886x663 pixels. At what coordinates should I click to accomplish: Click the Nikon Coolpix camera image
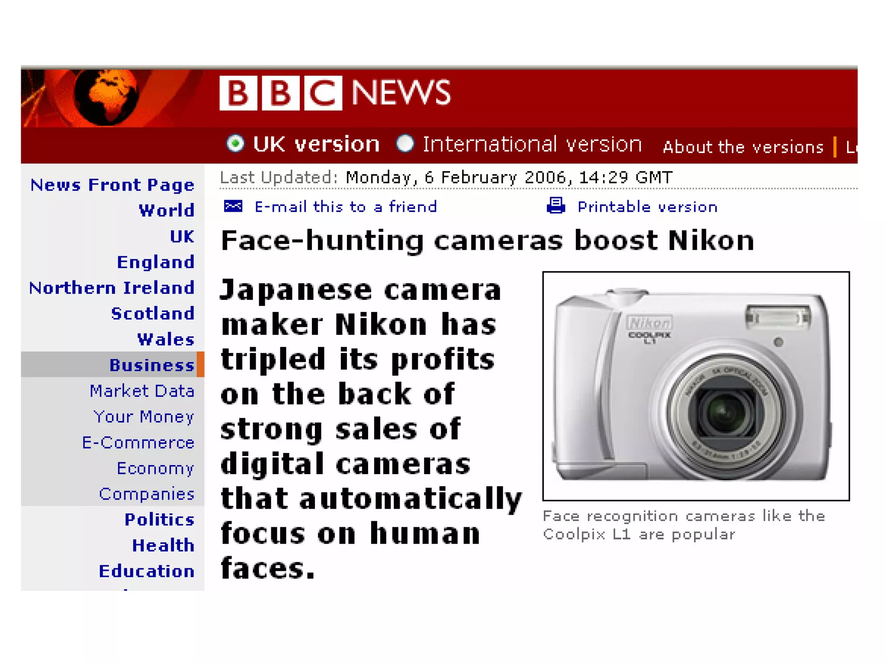coord(696,386)
